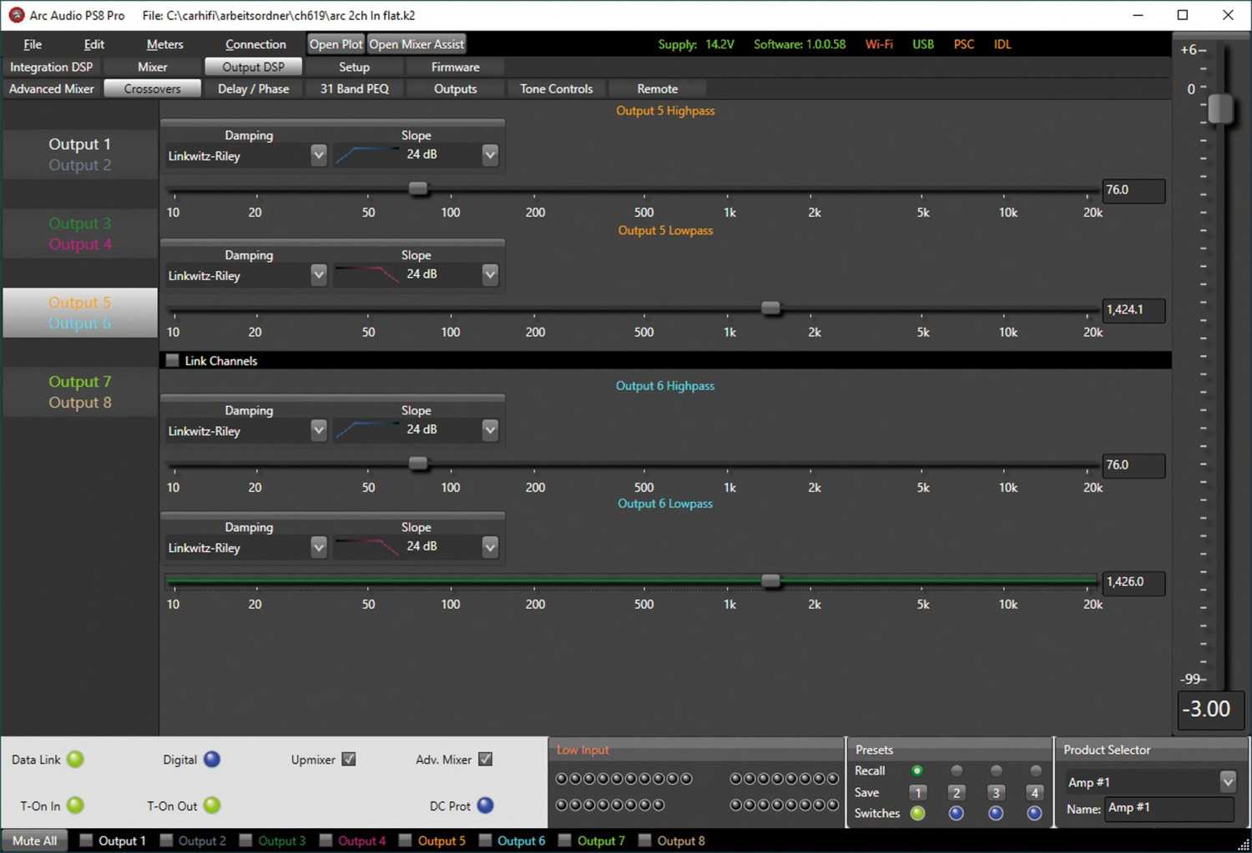Open Output 6 Lowpass Slope dropdown
The height and width of the screenshot is (853, 1252).
[490, 547]
